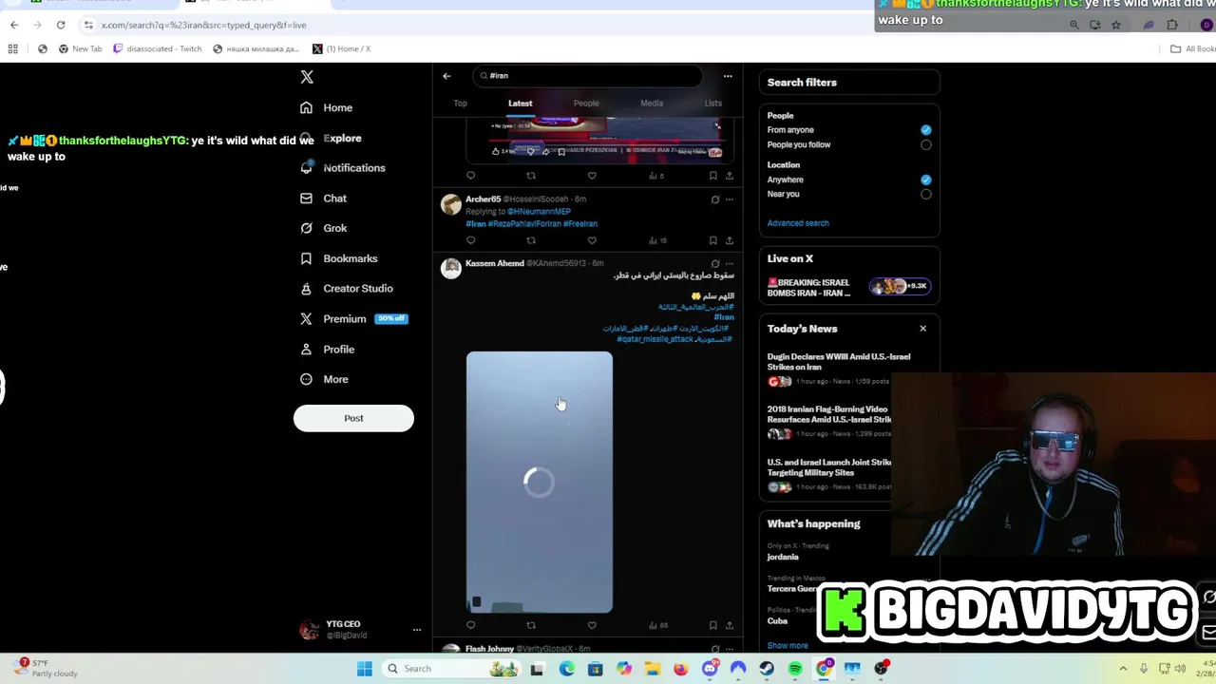Image resolution: width=1216 pixels, height=684 pixels.
Task: Switch to the Top tab
Action: pos(460,103)
